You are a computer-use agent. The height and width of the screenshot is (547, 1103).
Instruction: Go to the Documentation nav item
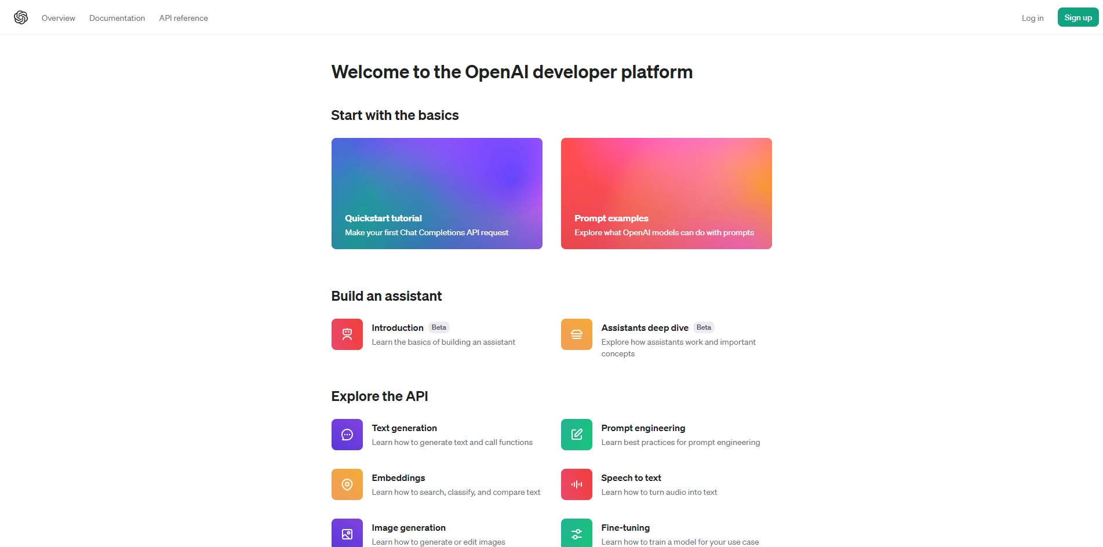117,18
